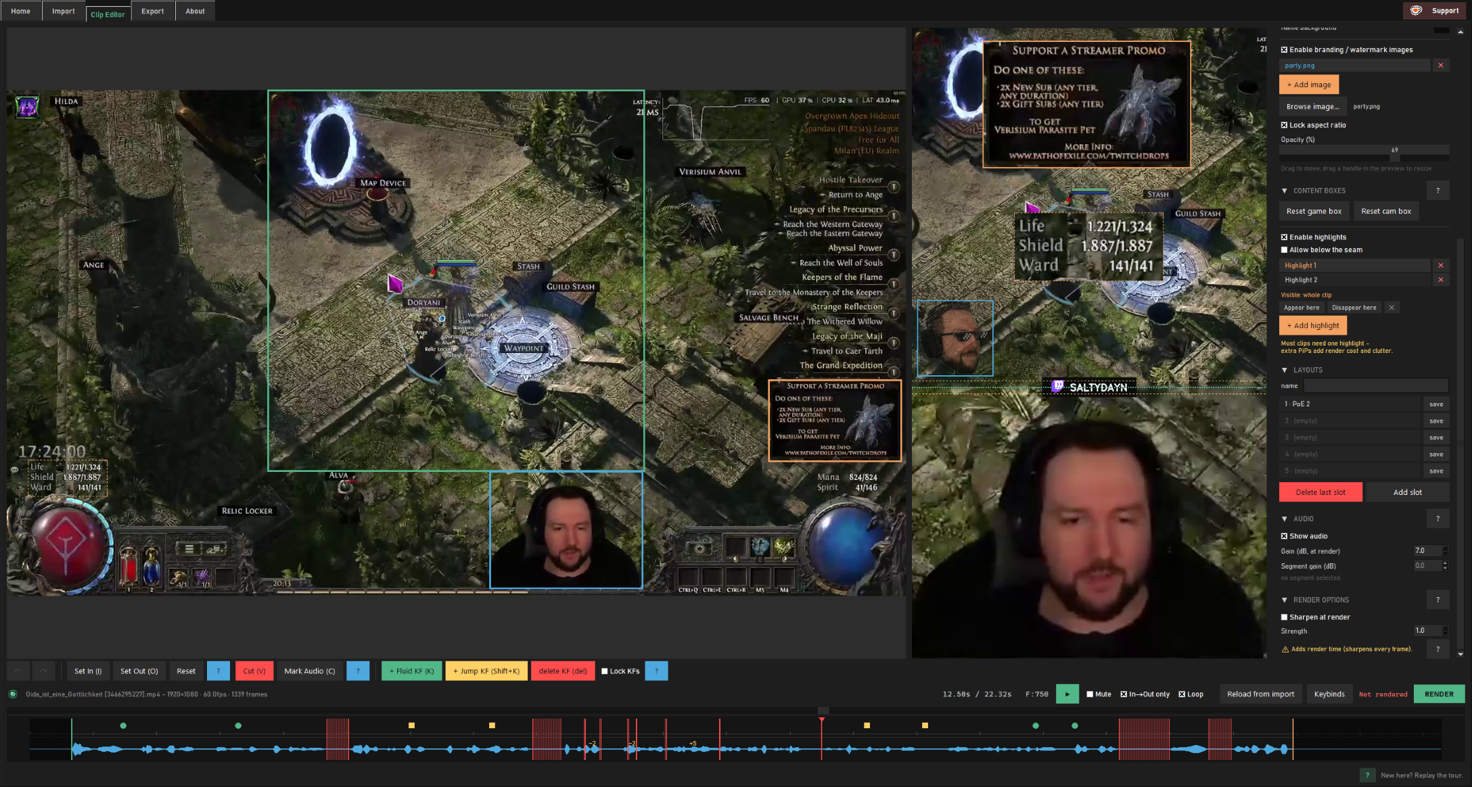Viewport: 1472px width, 787px height.
Task: Toggle Lock aspect ratio checkbox
Action: pyautogui.click(x=1284, y=125)
